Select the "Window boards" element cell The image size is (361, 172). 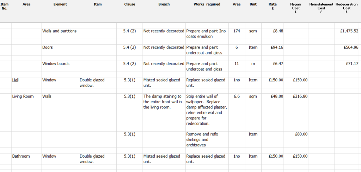(56, 64)
